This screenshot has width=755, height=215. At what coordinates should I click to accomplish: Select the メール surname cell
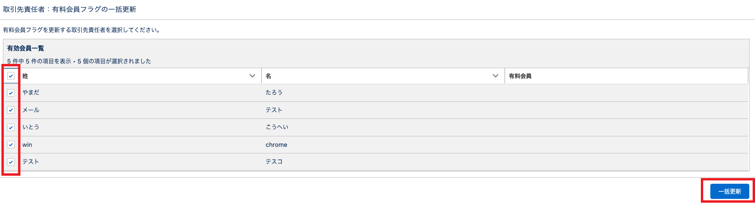[31, 110]
